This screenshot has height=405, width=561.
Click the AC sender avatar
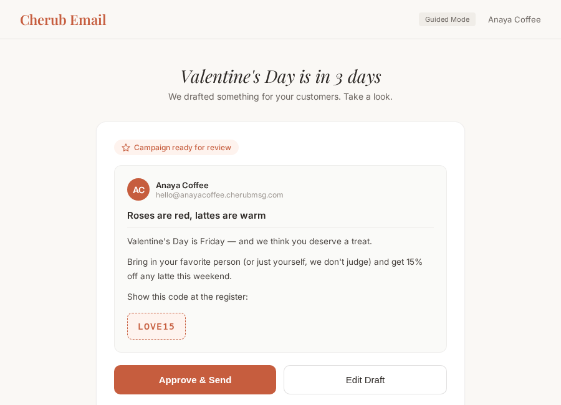point(138,189)
